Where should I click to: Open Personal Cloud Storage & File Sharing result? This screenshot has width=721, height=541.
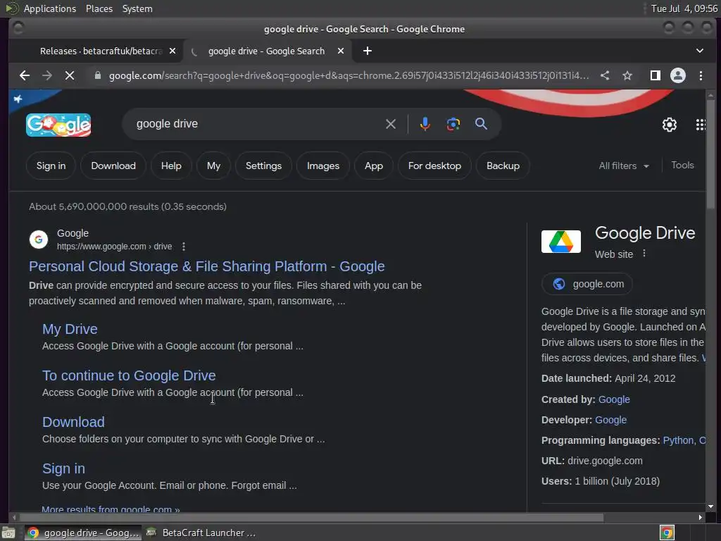click(206, 266)
